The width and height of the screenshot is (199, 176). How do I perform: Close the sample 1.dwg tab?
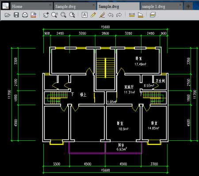point(180,5)
